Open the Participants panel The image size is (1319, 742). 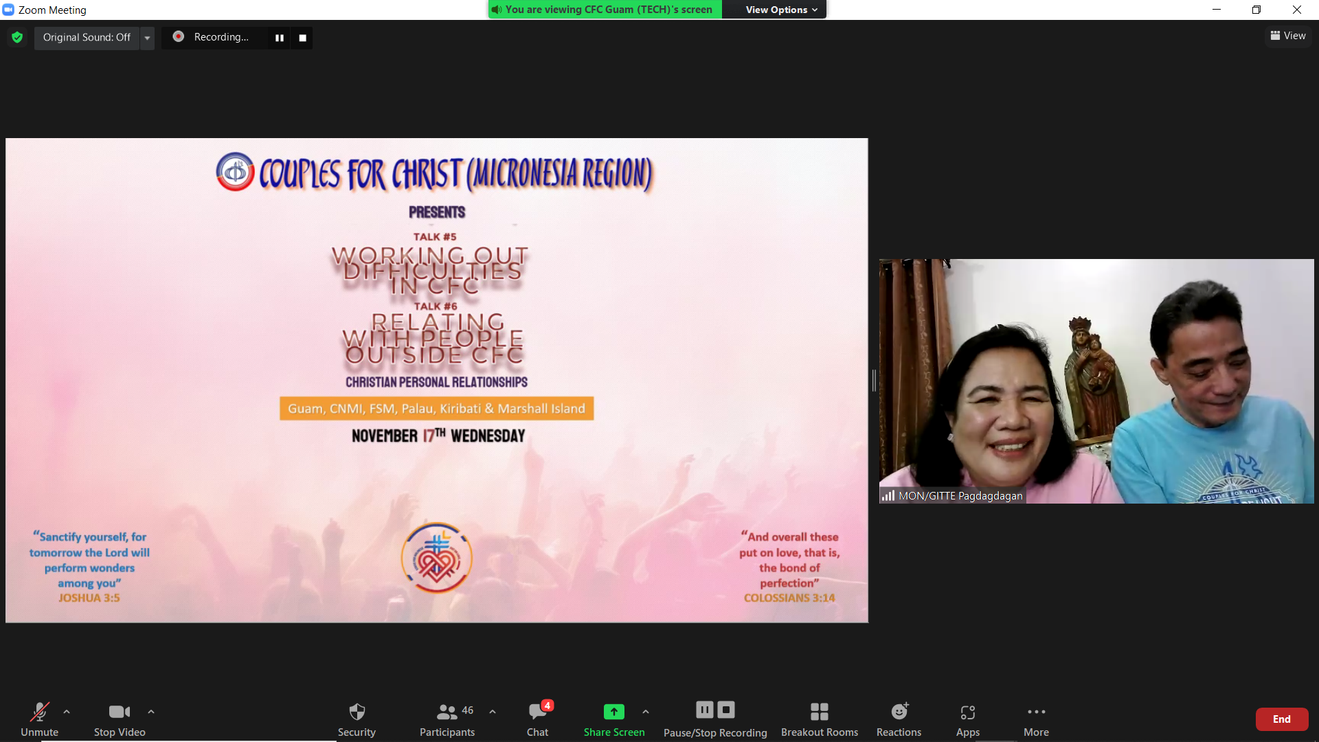447,719
